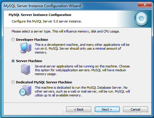154x118 pixels.
Task: Go to the next step with Next >
Action: tap(107, 109)
